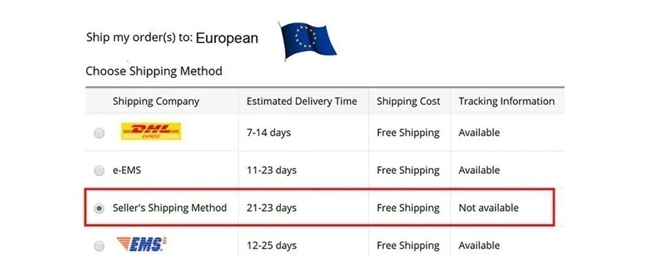This screenshot has height=276, width=655.
Task: Choose the EMS radio button option
Action: point(99,246)
